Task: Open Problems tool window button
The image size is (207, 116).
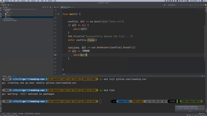Action: (x=14, y=113)
